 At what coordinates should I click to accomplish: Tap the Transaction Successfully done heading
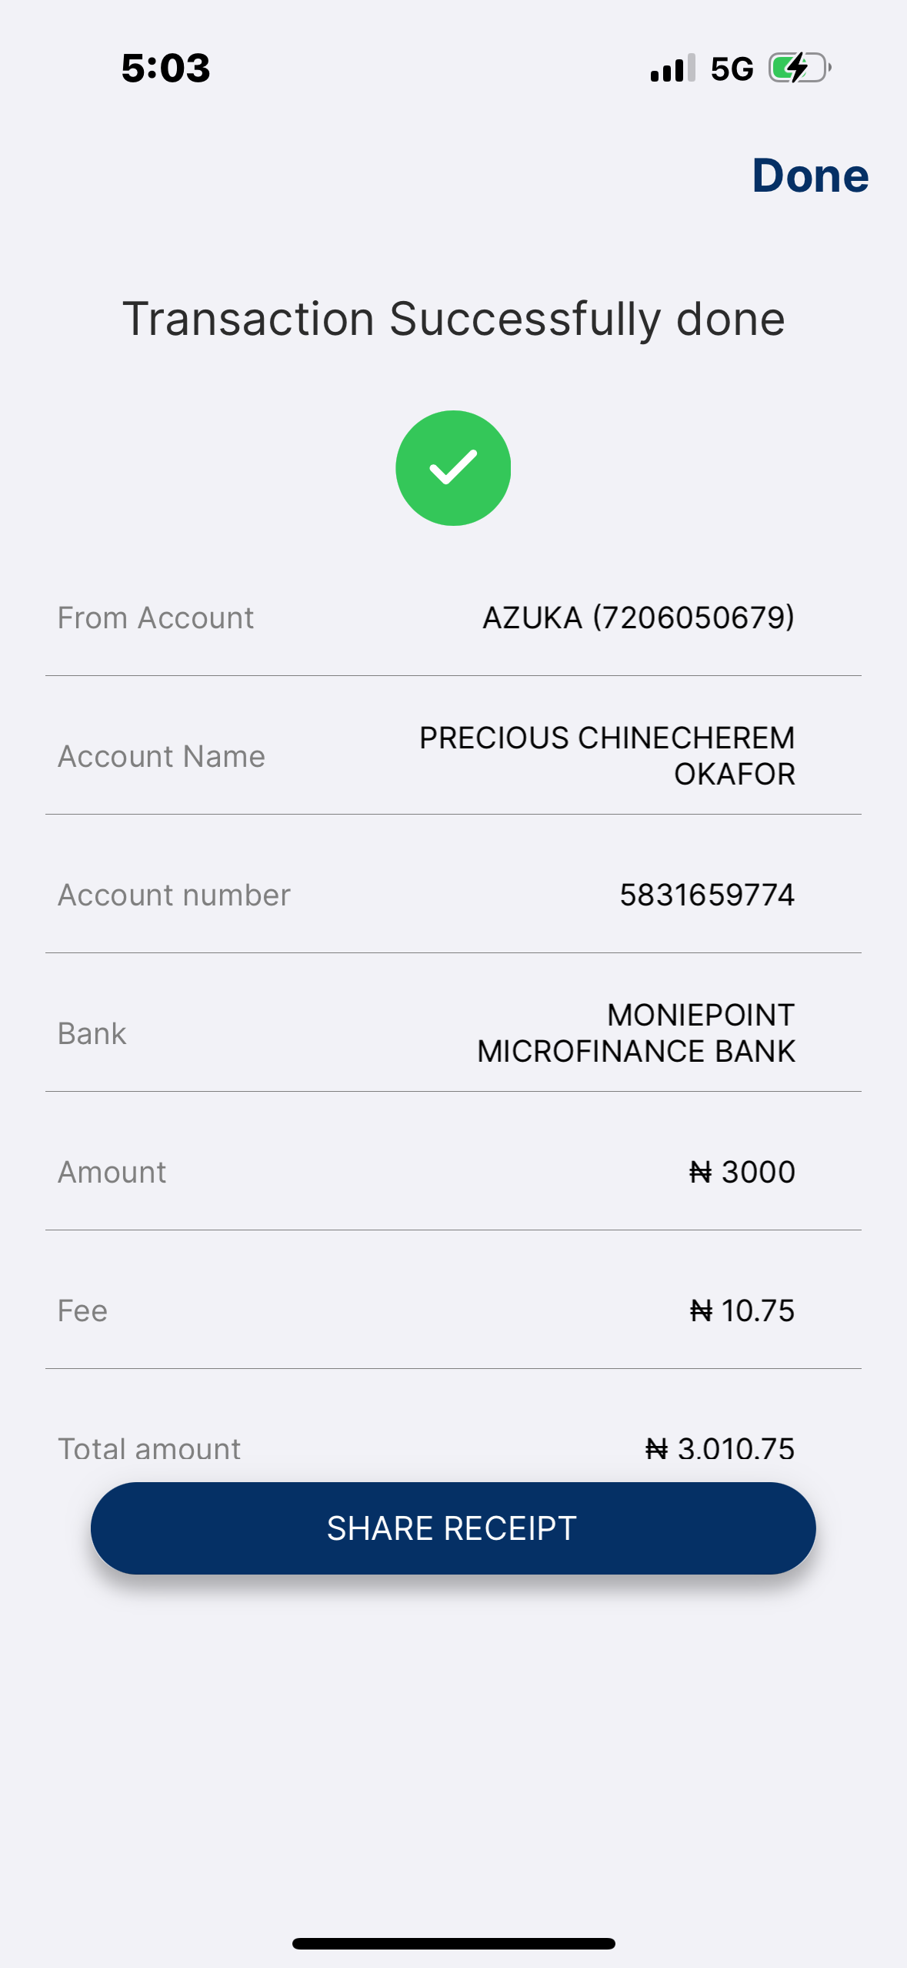[x=453, y=319]
